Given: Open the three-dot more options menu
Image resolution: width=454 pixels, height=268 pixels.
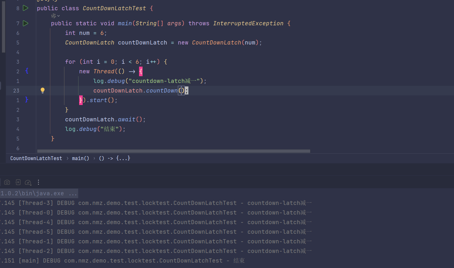Looking at the screenshot, I should click(x=38, y=182).
